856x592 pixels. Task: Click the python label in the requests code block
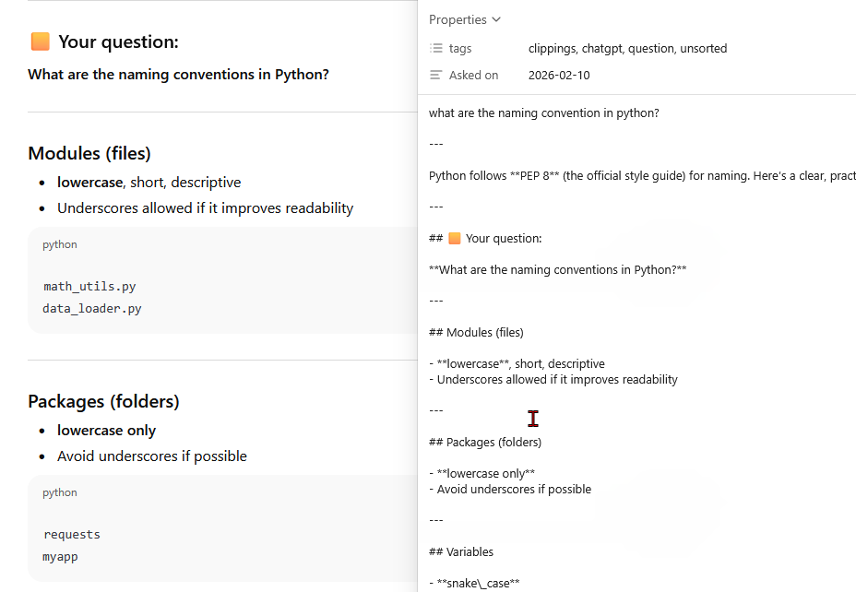click(x=60, y=492)
